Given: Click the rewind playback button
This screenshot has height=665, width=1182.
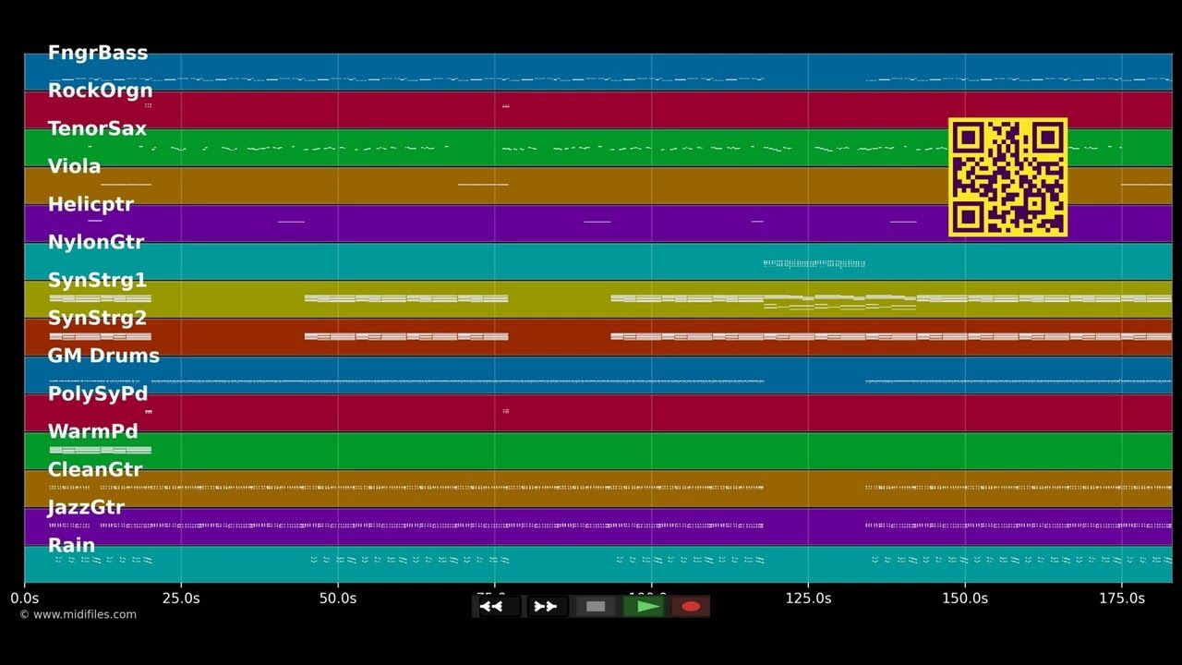Looking at the screenshot, I should coord(498,607).
